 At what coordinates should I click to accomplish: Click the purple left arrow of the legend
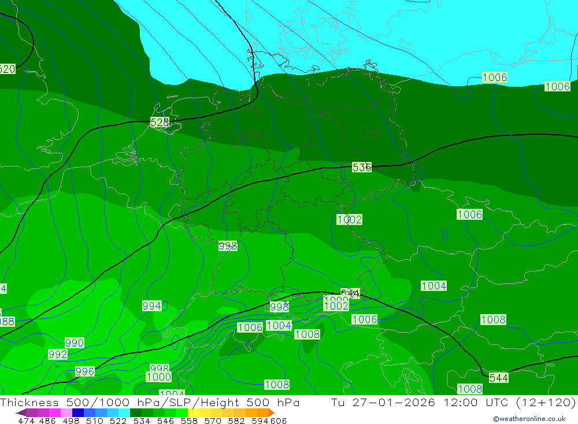[x=21, y=412]
